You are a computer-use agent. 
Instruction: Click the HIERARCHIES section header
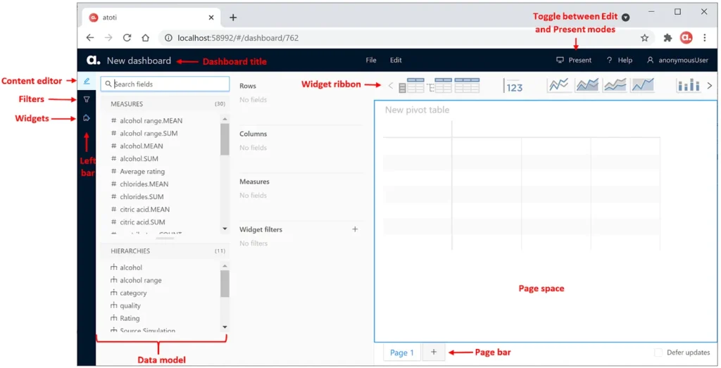pos(165,251)
